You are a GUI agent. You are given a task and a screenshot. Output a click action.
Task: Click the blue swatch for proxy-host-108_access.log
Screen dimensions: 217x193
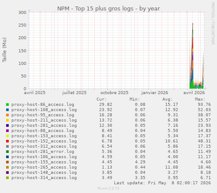pyautogui.click(x=7, y=110)
